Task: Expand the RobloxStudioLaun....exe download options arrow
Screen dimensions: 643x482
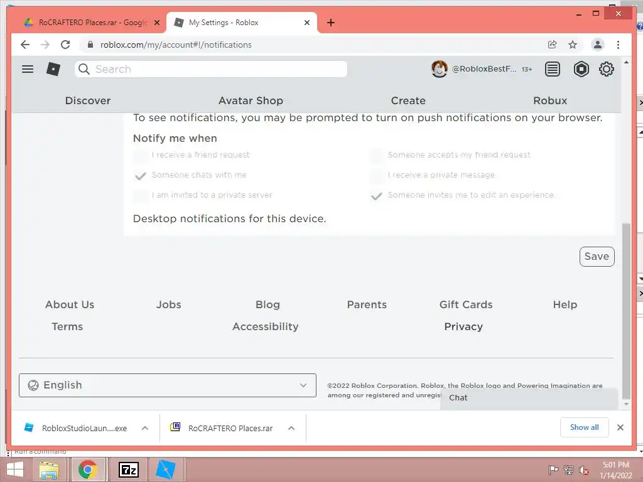Action: (145, 428)
